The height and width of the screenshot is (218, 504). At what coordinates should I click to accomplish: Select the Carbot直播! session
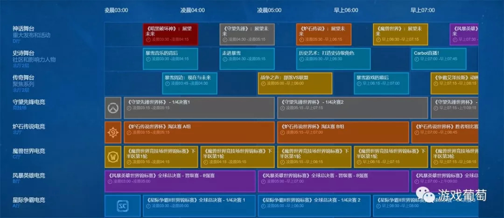439,59
